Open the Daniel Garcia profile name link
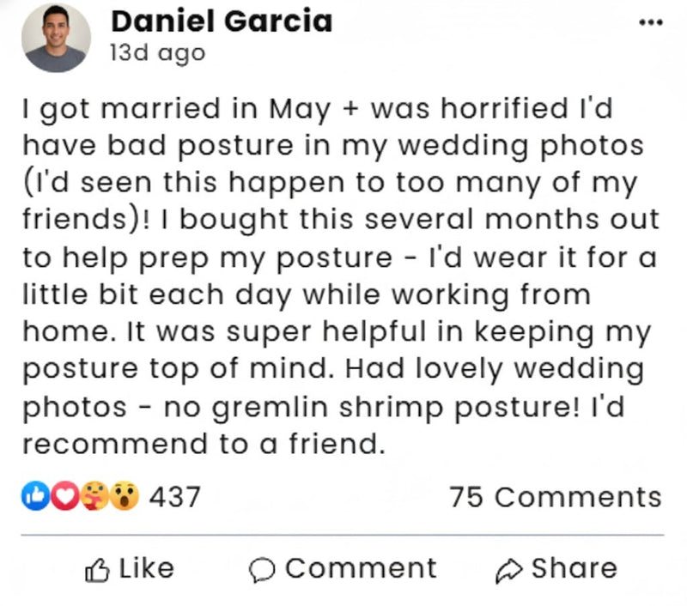687x606 pixels. [222, 21]
